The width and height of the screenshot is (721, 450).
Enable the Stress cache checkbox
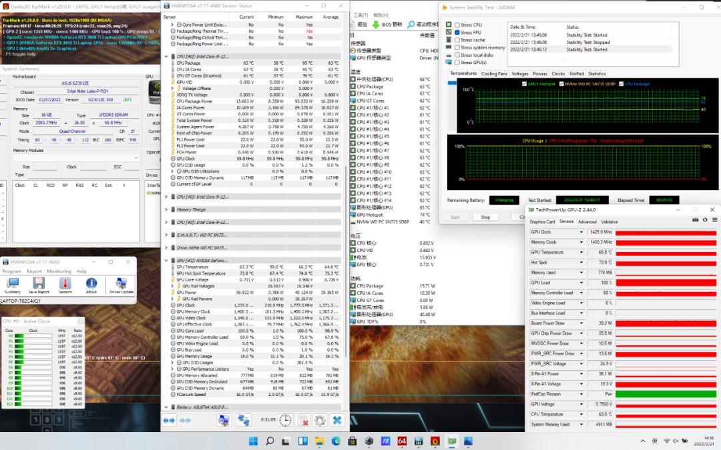(x=457, y=40)
